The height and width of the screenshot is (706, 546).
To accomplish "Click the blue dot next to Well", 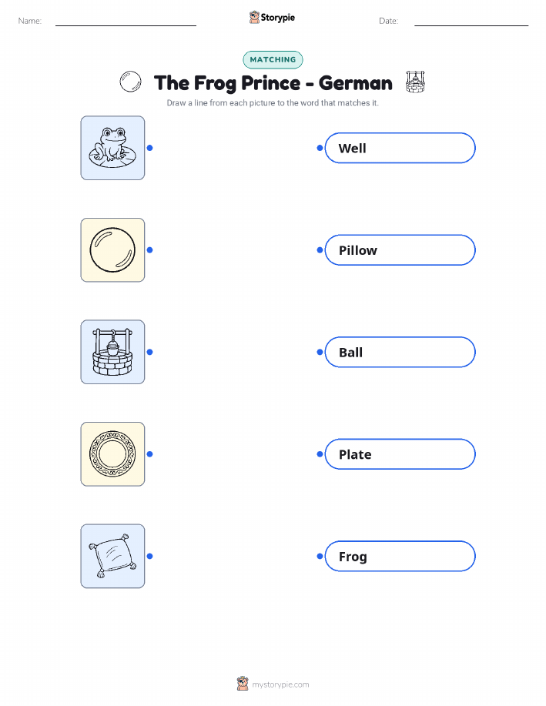I will (320, 148).
